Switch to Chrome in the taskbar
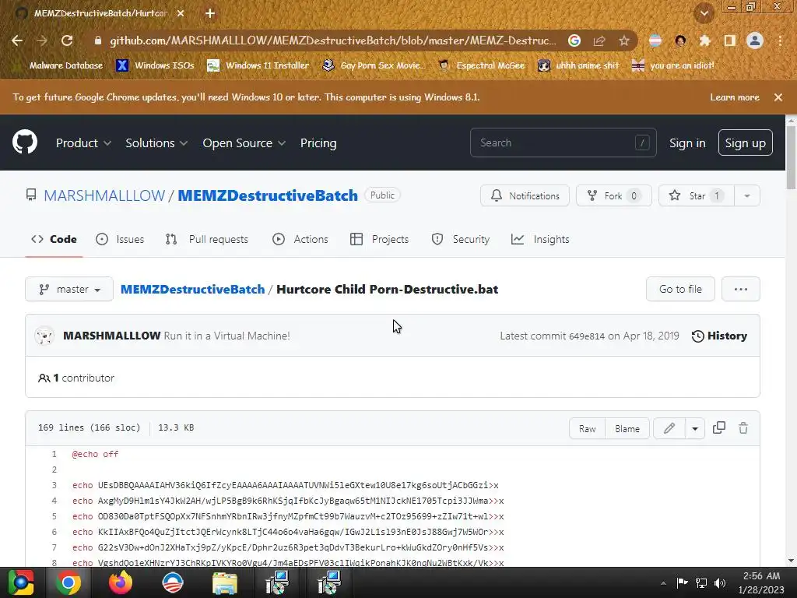The height and width of the screenshot is (598, 797). [x=68, y=582]
